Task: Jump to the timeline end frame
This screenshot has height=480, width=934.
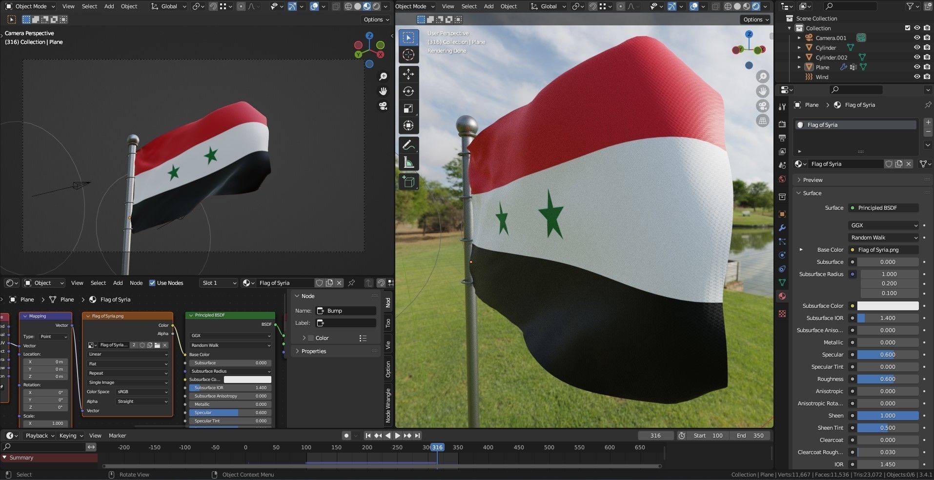Action: pos(417,436)
